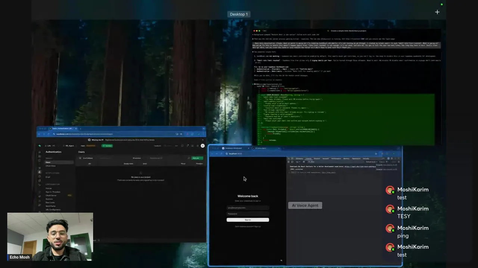Toggle the DevTools device toolbar icon
The width and height of the screenshot is (478, 268).
point(292,159)
